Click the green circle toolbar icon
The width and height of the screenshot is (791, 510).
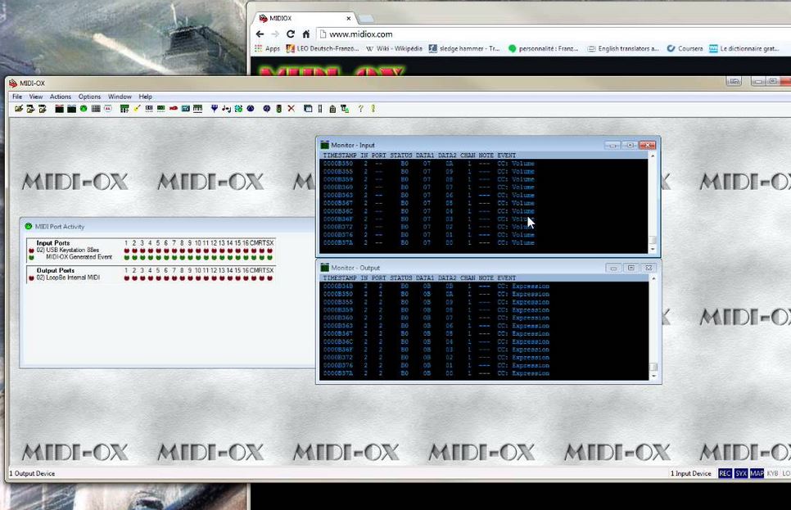coord(84,108)
